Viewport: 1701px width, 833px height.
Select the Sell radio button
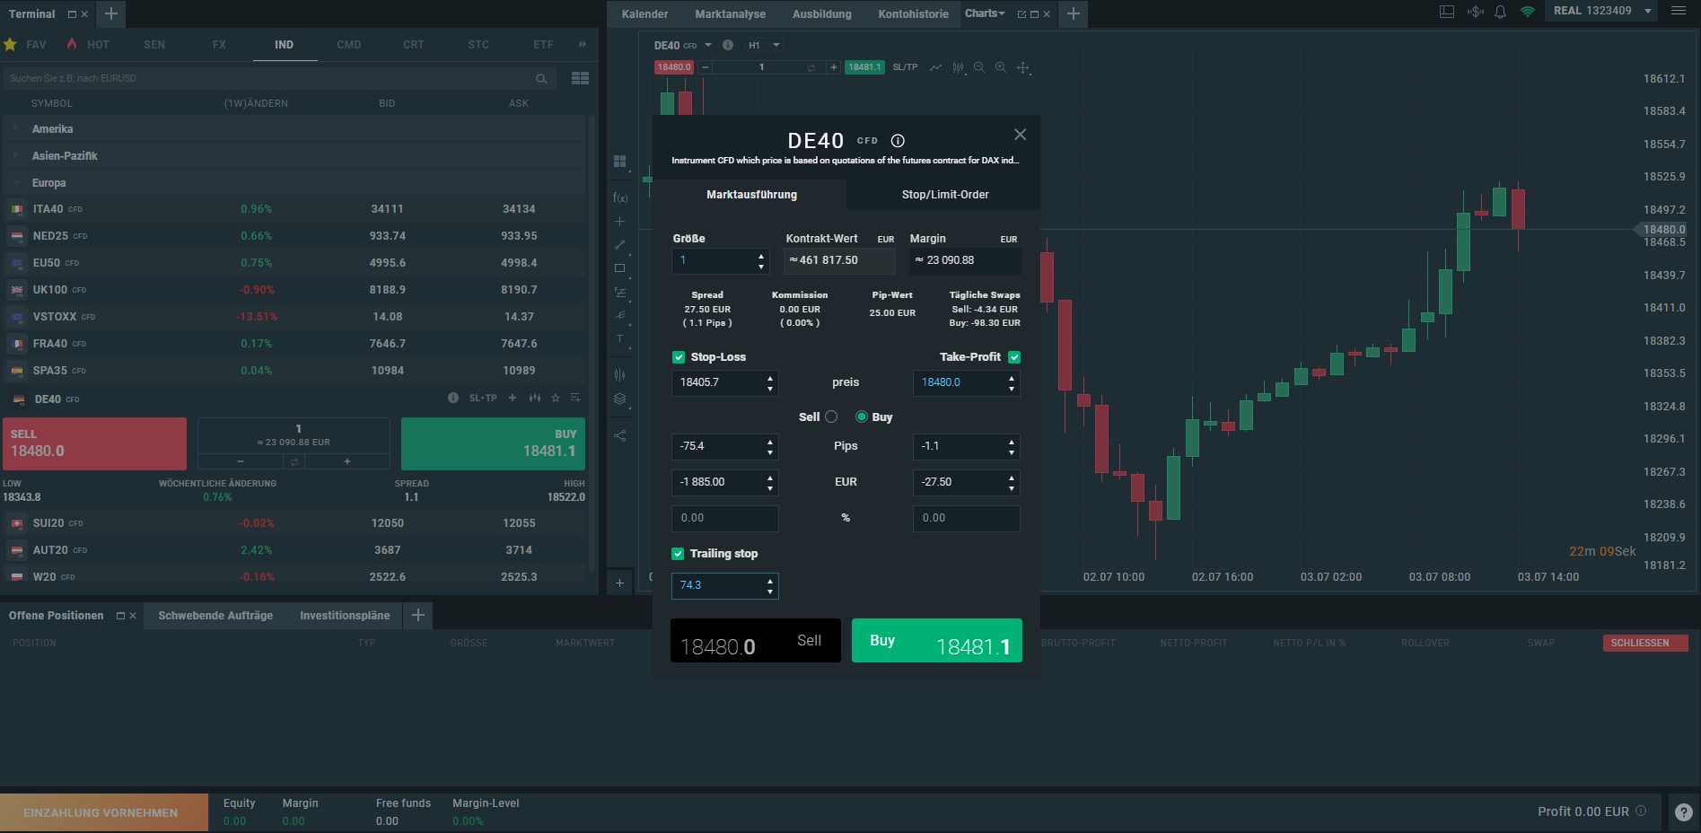point(831,416)
